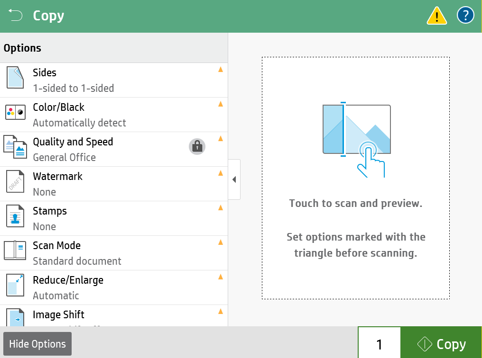Open the Scan Mode setting

(114, 253)
